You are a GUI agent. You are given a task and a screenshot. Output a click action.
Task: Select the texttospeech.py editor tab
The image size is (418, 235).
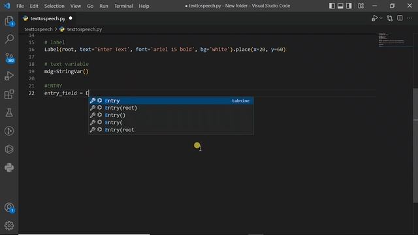(48, 18)
